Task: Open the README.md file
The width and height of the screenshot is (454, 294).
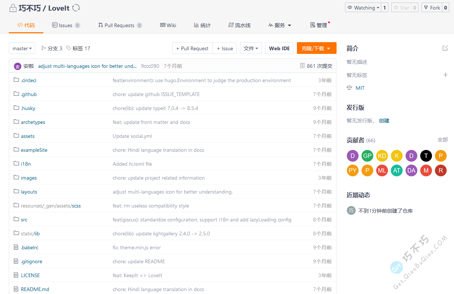Action: click(35, 289)
